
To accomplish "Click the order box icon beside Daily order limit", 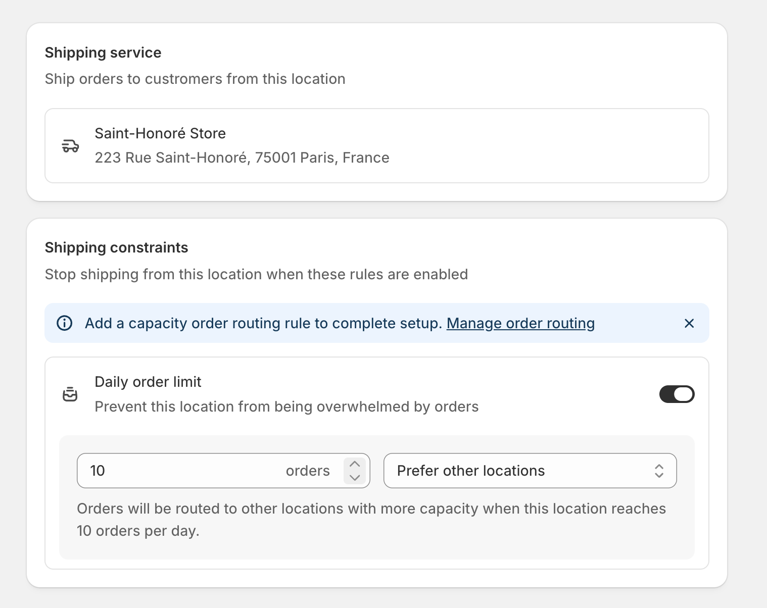I will [71, 394].
